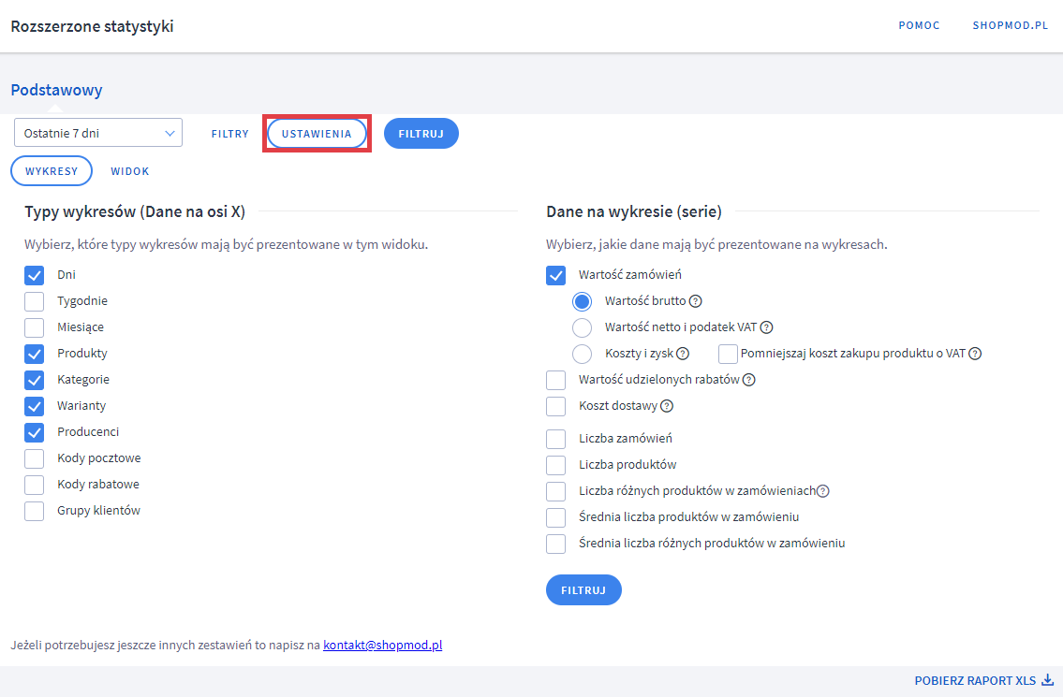
Task: Select the Koszty i zysk radio option
Action: coord(582,354)
